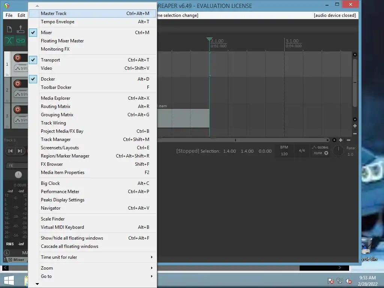Click the REAPER application icon in title bar
This screenshot has width=384, height=288.
click(x=7, y=6)
